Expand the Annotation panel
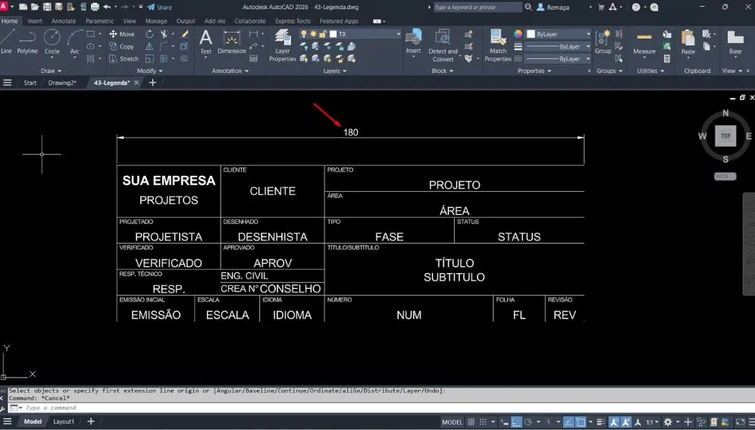The width and height of the screenshot is (755, 430). [230, 71]
